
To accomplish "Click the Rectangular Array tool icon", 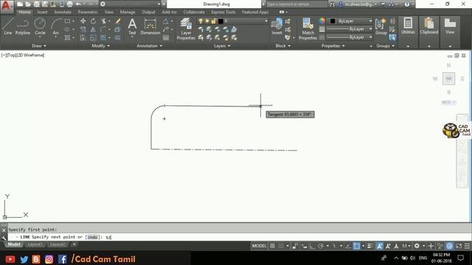I will (x=103, y=38).
